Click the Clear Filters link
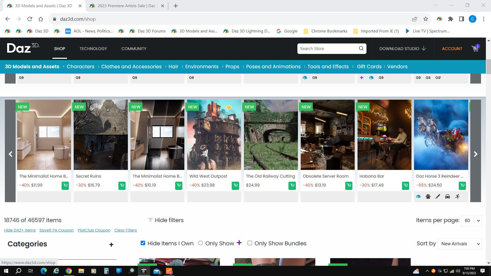 (x=125, y=230)
